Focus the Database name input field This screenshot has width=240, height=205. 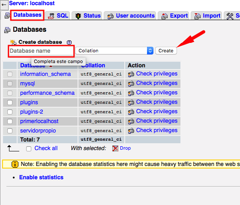coord(41,51)
